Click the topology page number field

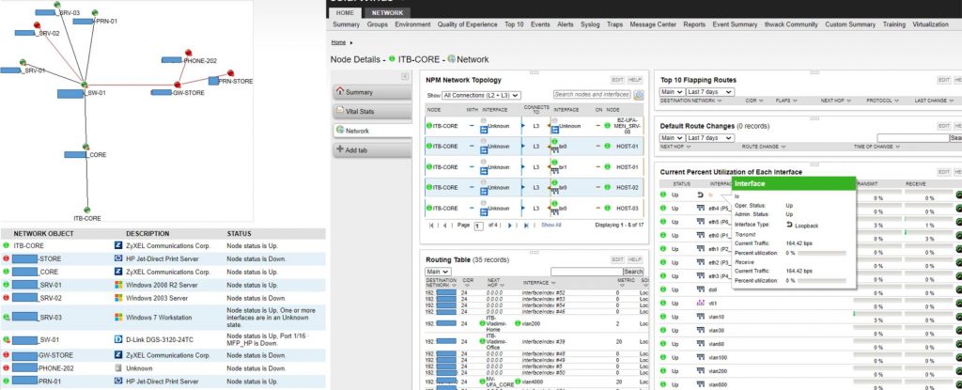click(x=478, y=226)
